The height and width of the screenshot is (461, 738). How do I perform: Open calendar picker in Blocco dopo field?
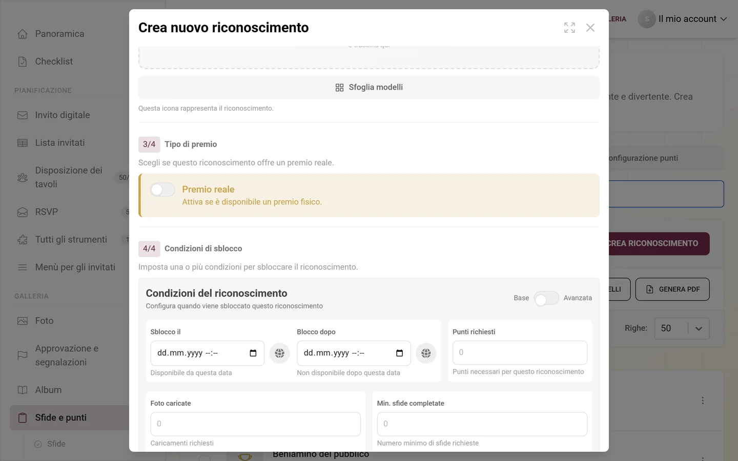pos(400,353)
